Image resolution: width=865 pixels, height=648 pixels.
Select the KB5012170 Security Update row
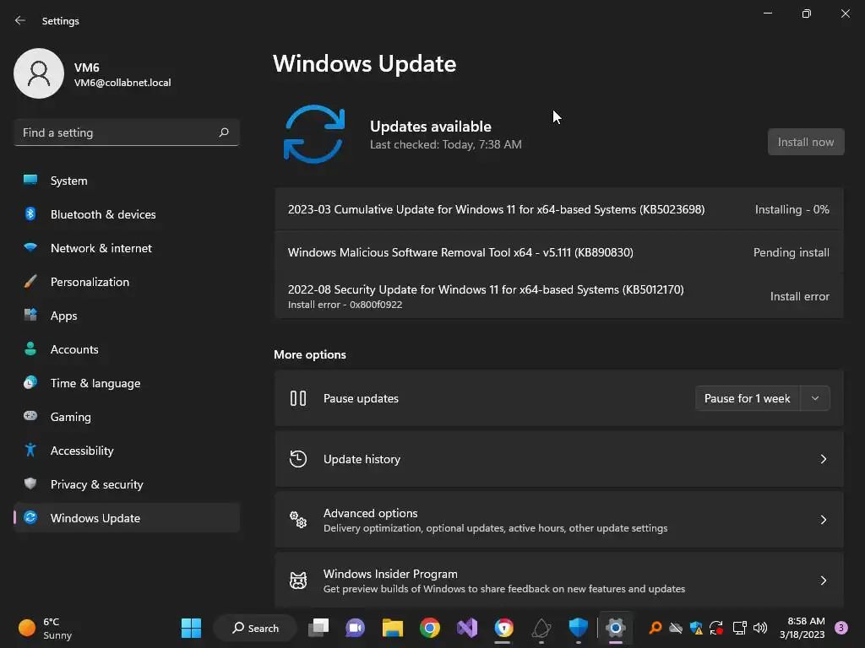559,296
